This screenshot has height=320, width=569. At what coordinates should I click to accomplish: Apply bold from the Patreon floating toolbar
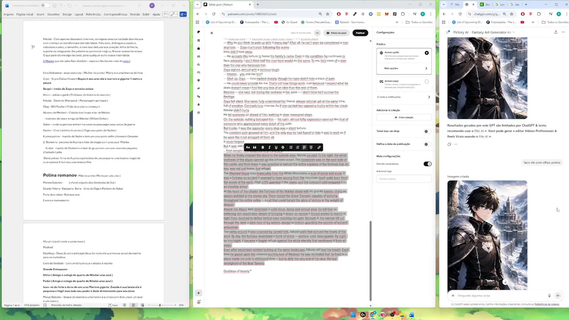click(263, 148)
